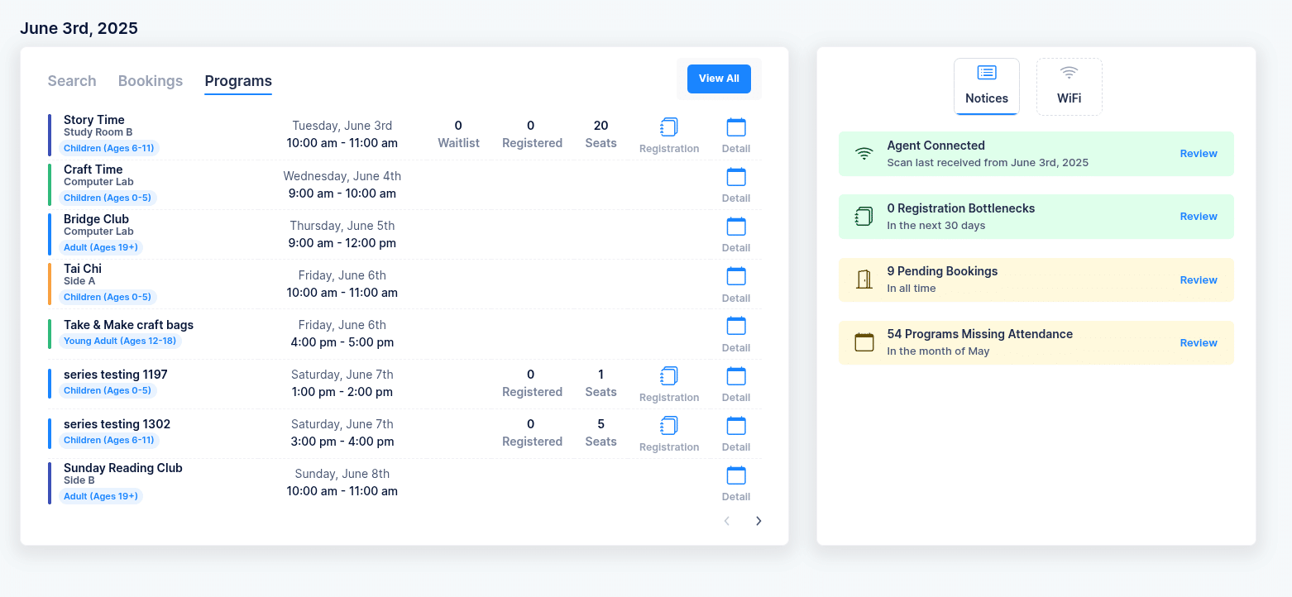Review the 54 Programs Missing Attendance notice
Screen dimensions: 1292x597
1198,342
